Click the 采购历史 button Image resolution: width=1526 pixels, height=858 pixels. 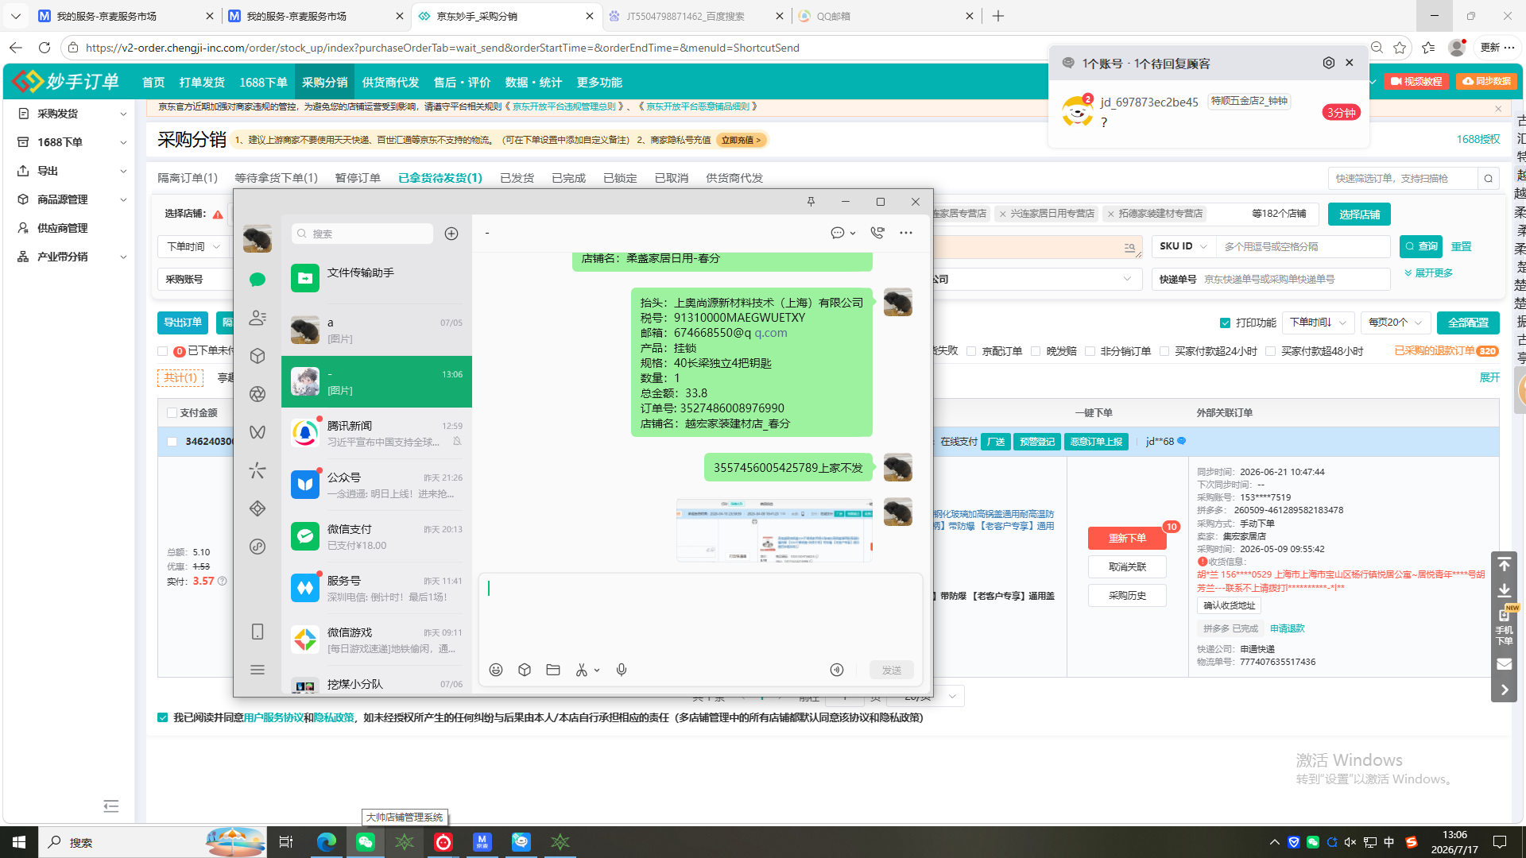tap(1127, 596)
